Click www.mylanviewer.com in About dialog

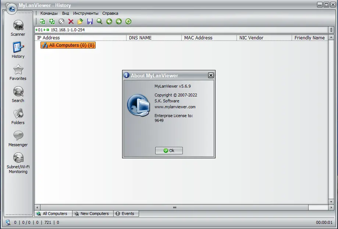coord(175,107)
